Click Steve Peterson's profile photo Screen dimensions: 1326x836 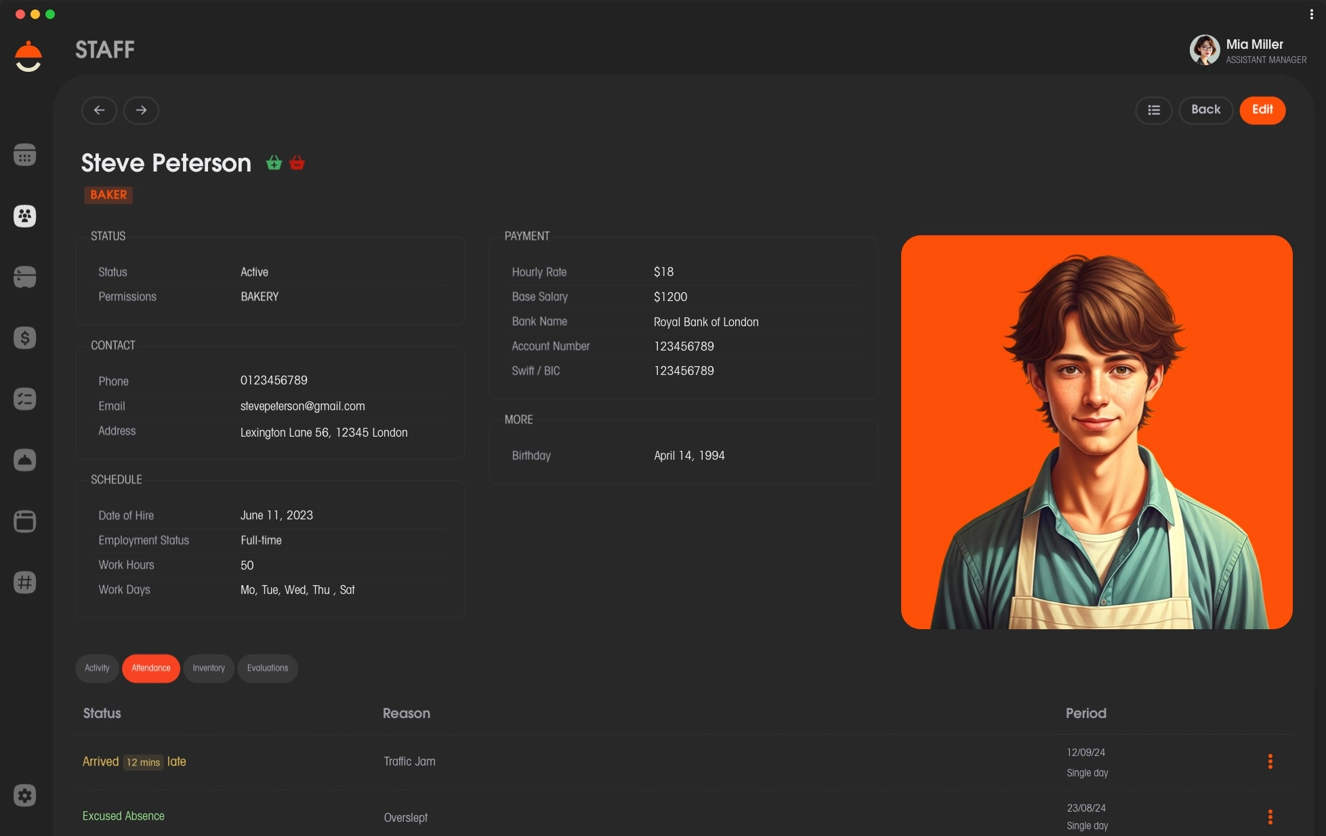click(x=1096, y=432)
